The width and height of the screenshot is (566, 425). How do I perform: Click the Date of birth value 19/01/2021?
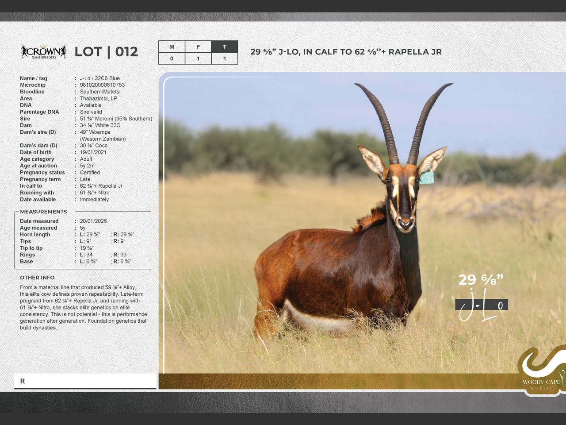click(93, 152)
